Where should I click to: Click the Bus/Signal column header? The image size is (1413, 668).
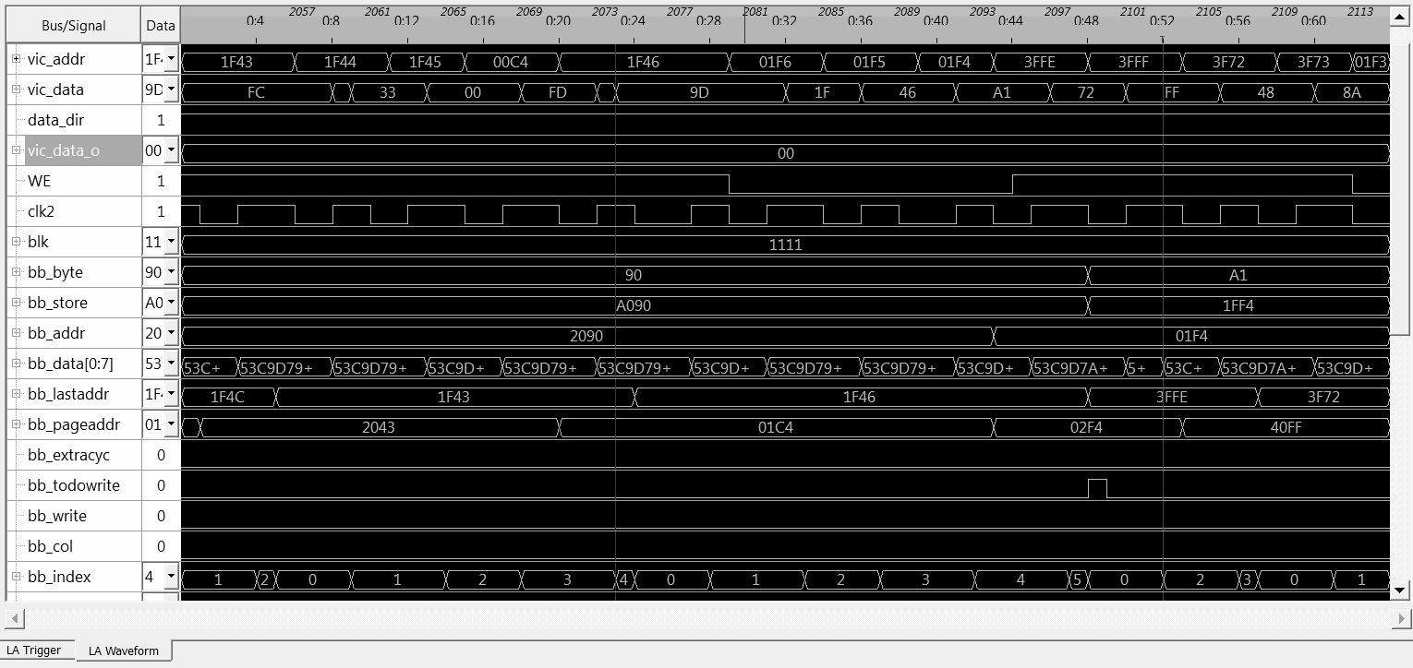tap(74, 26)
